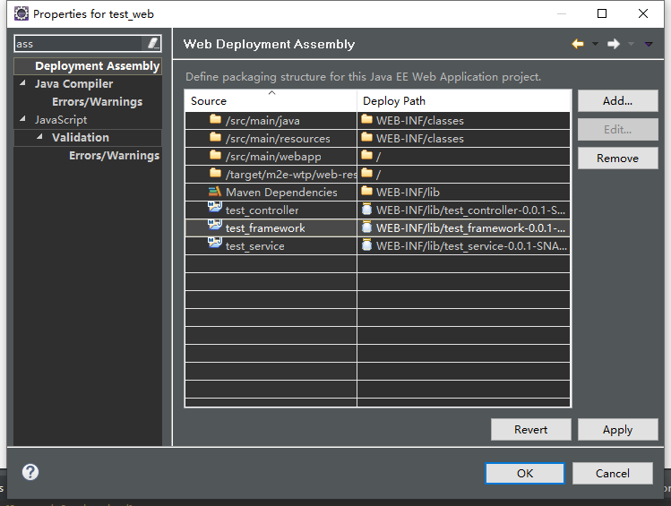Confirm with the OK button
671x506 pixels.
pos(525,474)
